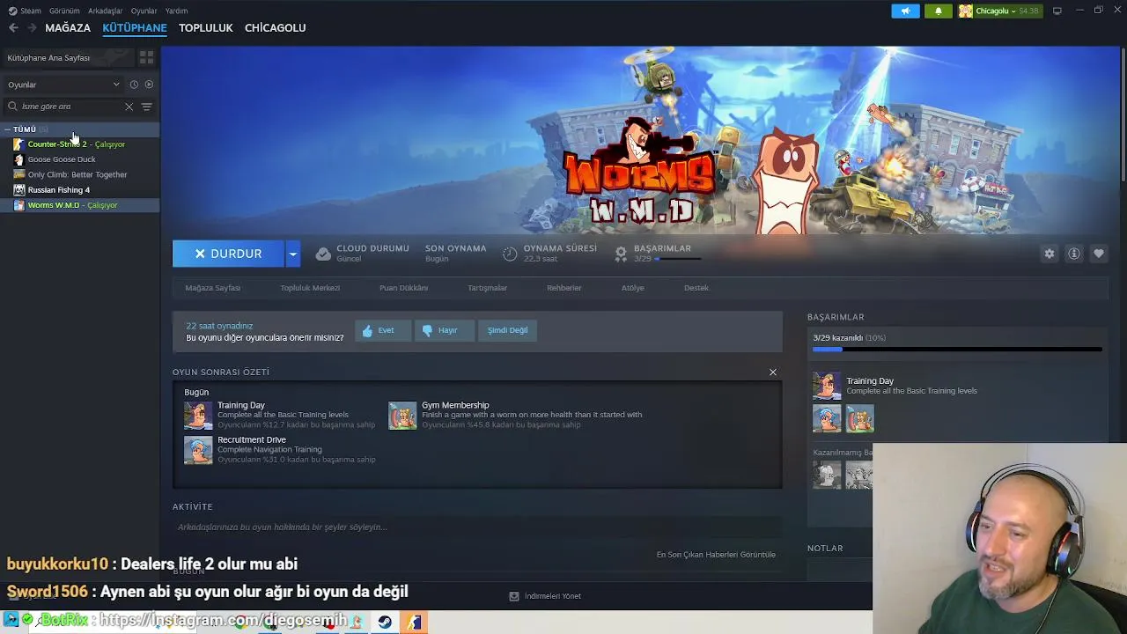Open Counter-Strike 2 from the taskbar

(x=414, y=622)
